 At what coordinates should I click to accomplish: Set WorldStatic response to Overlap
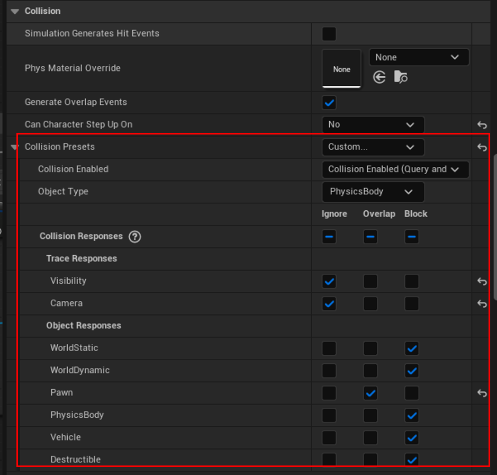(371, 348)
